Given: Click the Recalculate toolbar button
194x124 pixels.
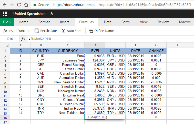Looking at the screenshot, I should 46,31.
